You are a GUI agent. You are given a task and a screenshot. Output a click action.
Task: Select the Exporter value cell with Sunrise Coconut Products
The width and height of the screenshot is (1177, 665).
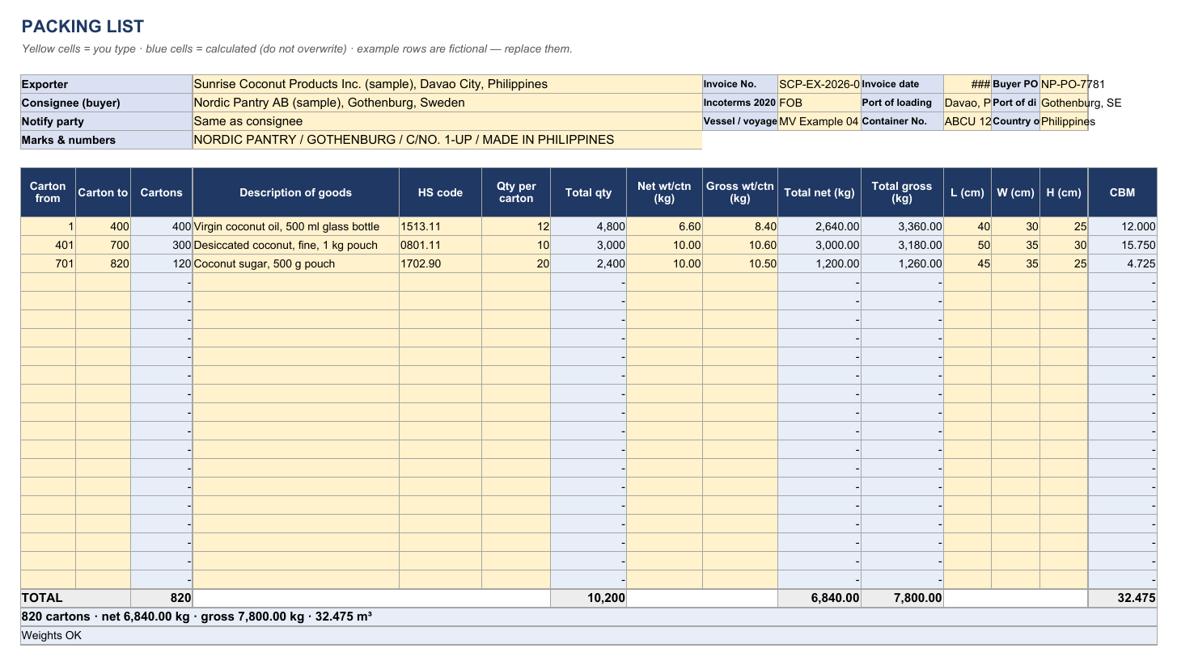447,84
